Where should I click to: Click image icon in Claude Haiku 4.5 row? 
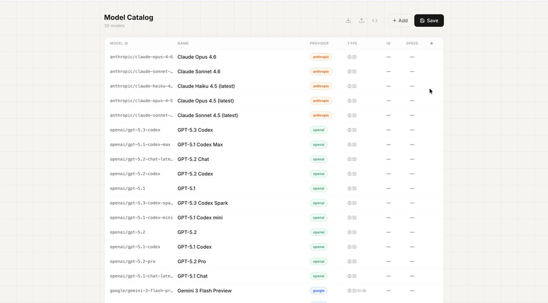[354, 86]
